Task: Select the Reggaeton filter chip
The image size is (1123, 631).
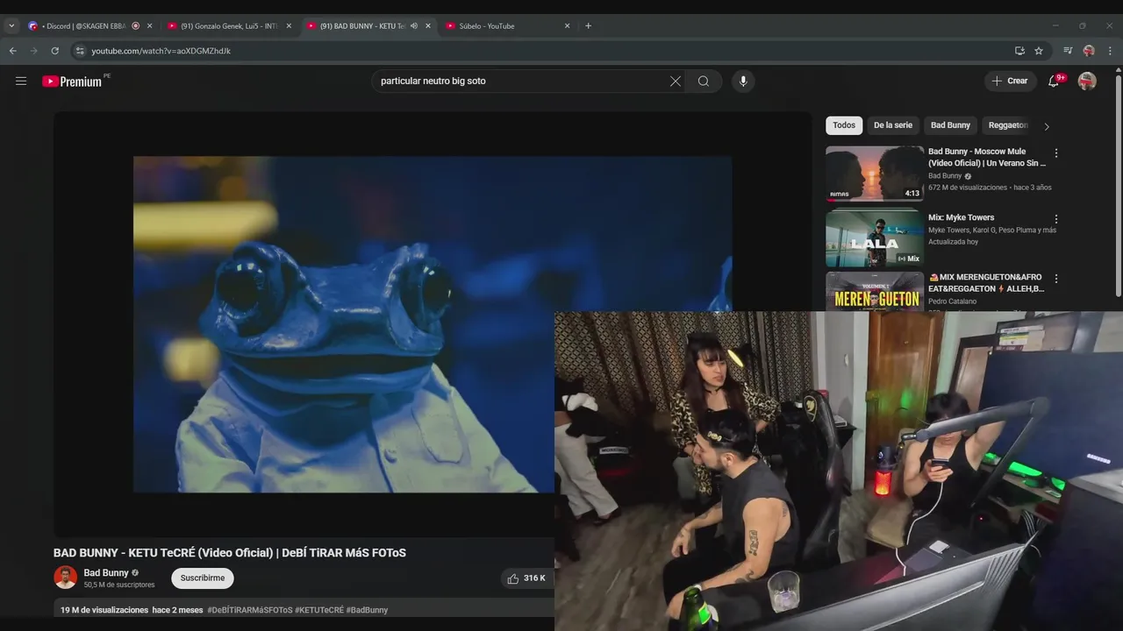Action: click(1007, 125)
